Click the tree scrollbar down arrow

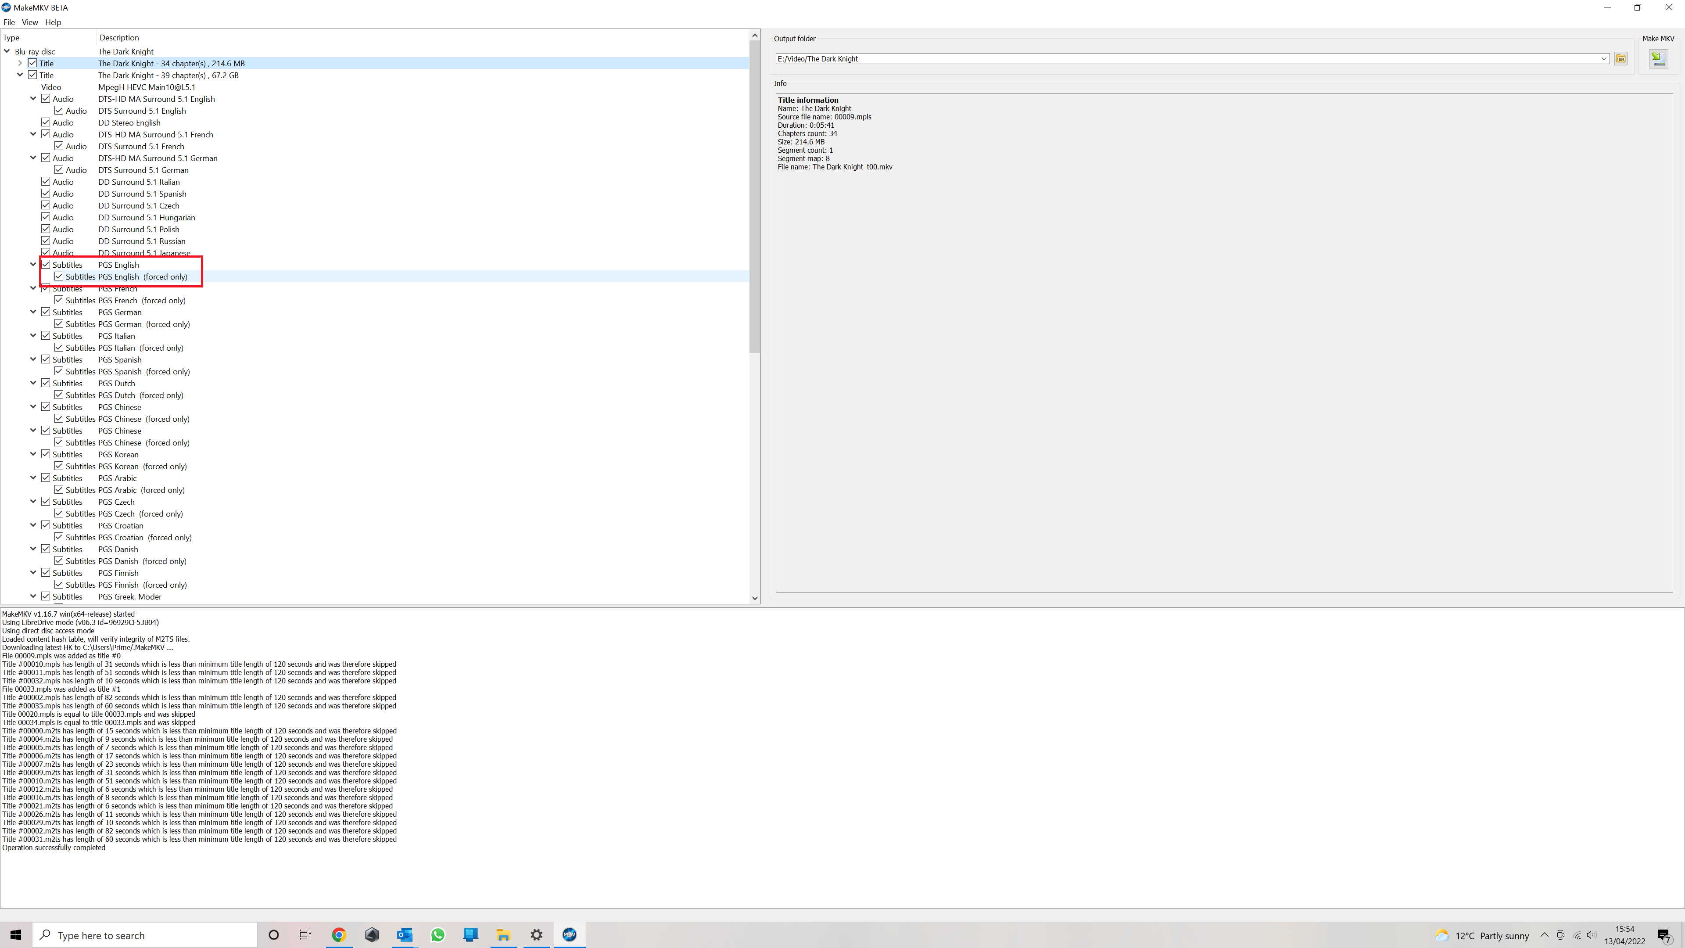tap(755, 598)
